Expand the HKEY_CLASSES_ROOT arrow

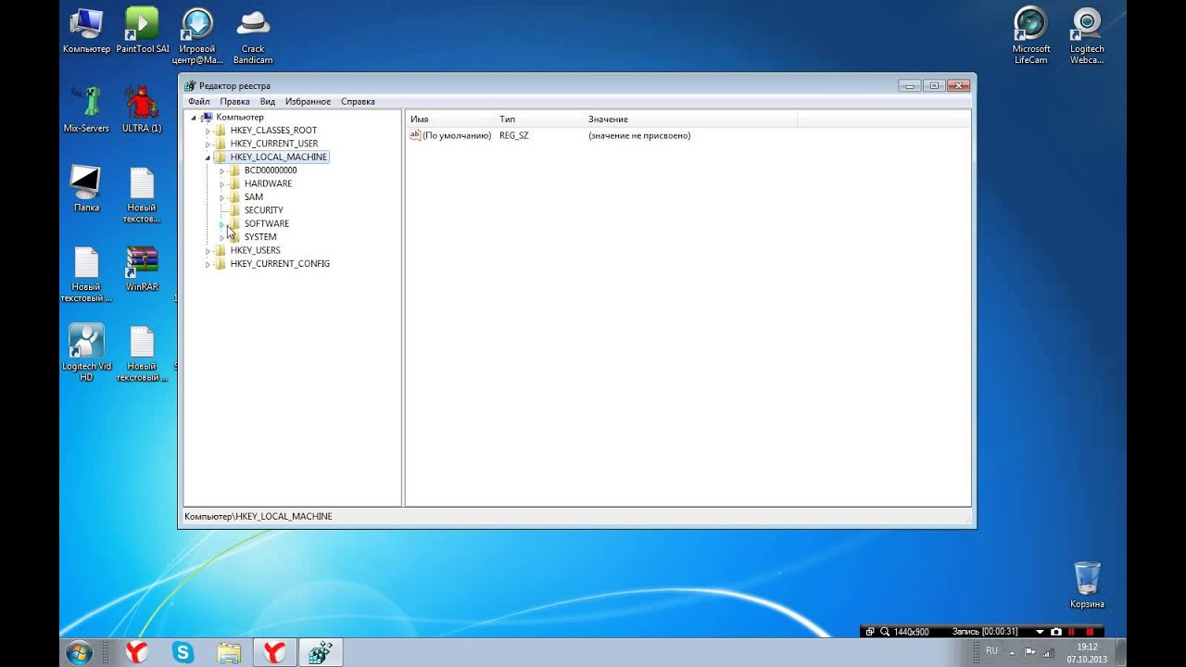tap(208, 131)
